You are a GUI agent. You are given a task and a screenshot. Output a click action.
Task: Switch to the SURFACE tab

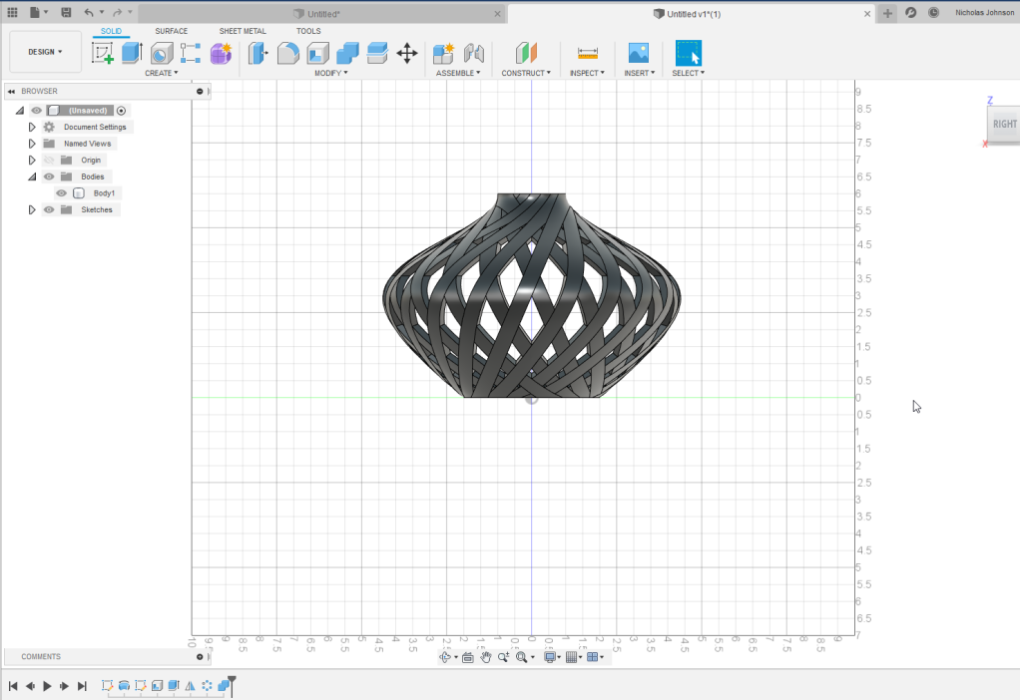tap(171, 31)
